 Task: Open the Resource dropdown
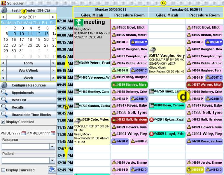pos(52,147)
